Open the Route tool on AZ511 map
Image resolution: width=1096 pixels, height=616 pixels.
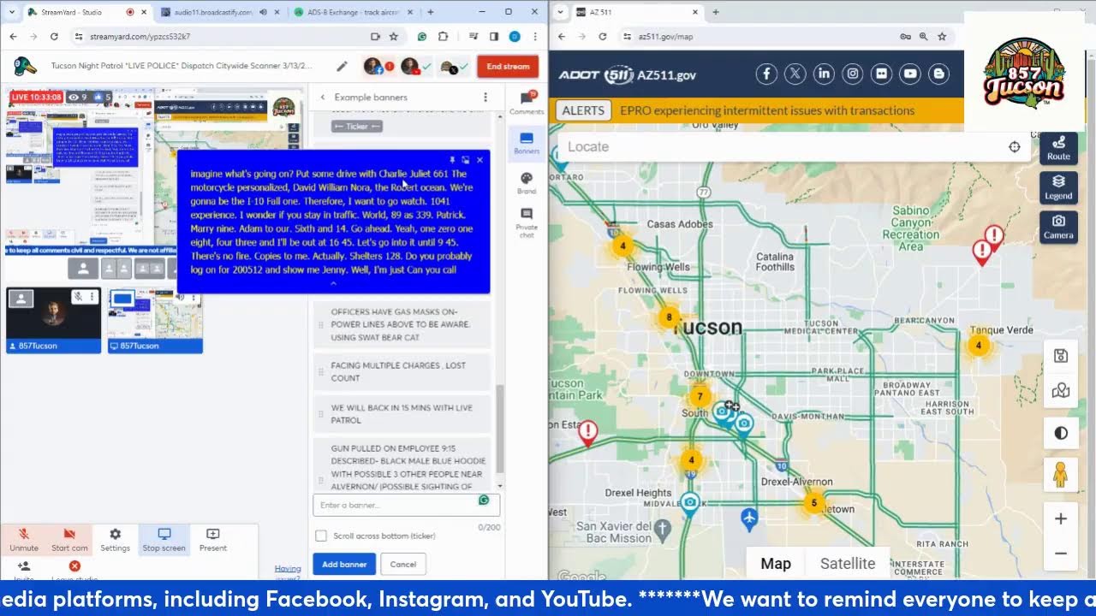pos(1058,148)
